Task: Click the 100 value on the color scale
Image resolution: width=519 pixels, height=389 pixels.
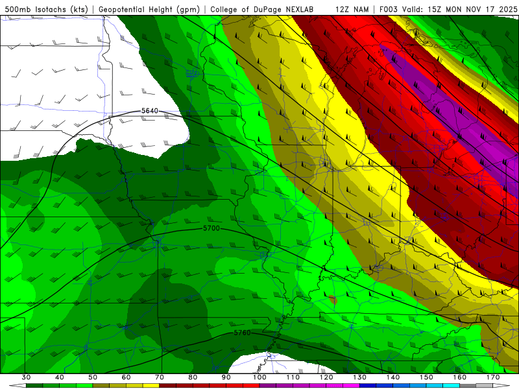Action: (259, 377)
